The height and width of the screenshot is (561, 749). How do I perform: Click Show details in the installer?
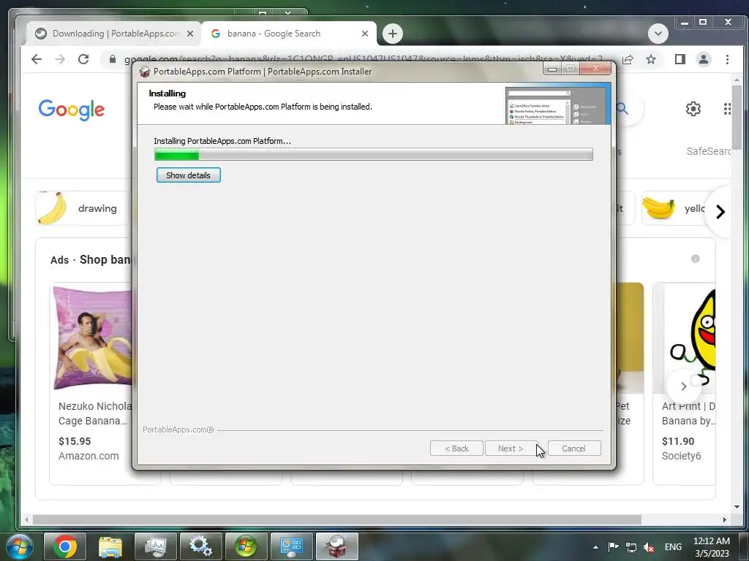pyautogui.click(x=188, y=175)
